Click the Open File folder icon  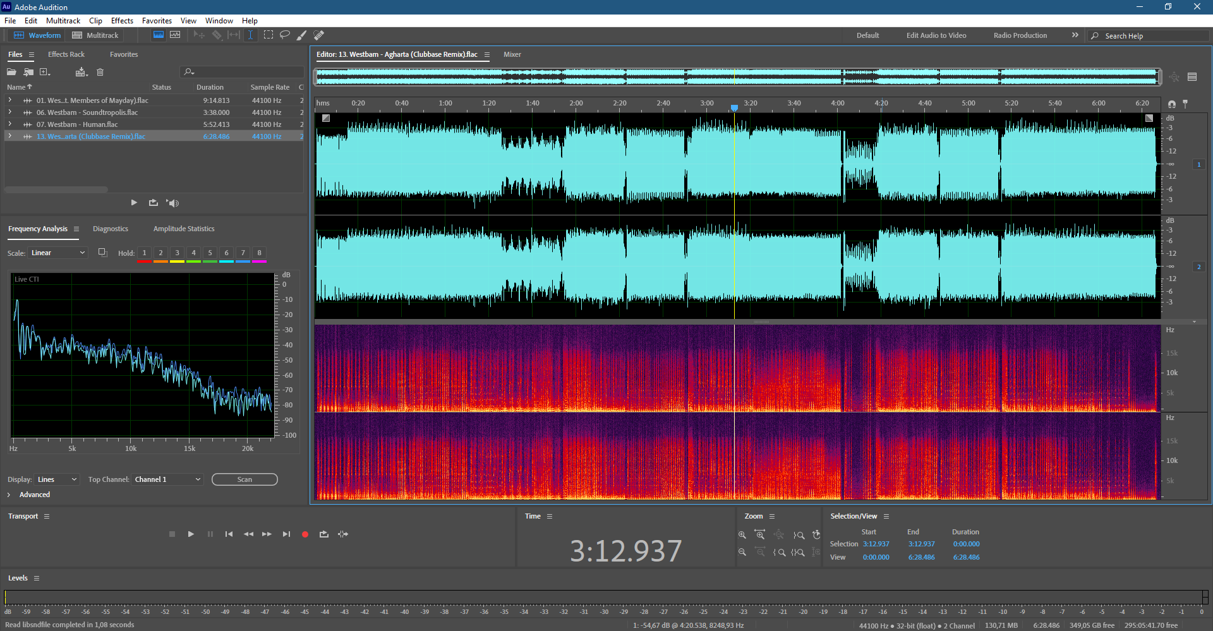coord(11,72)
